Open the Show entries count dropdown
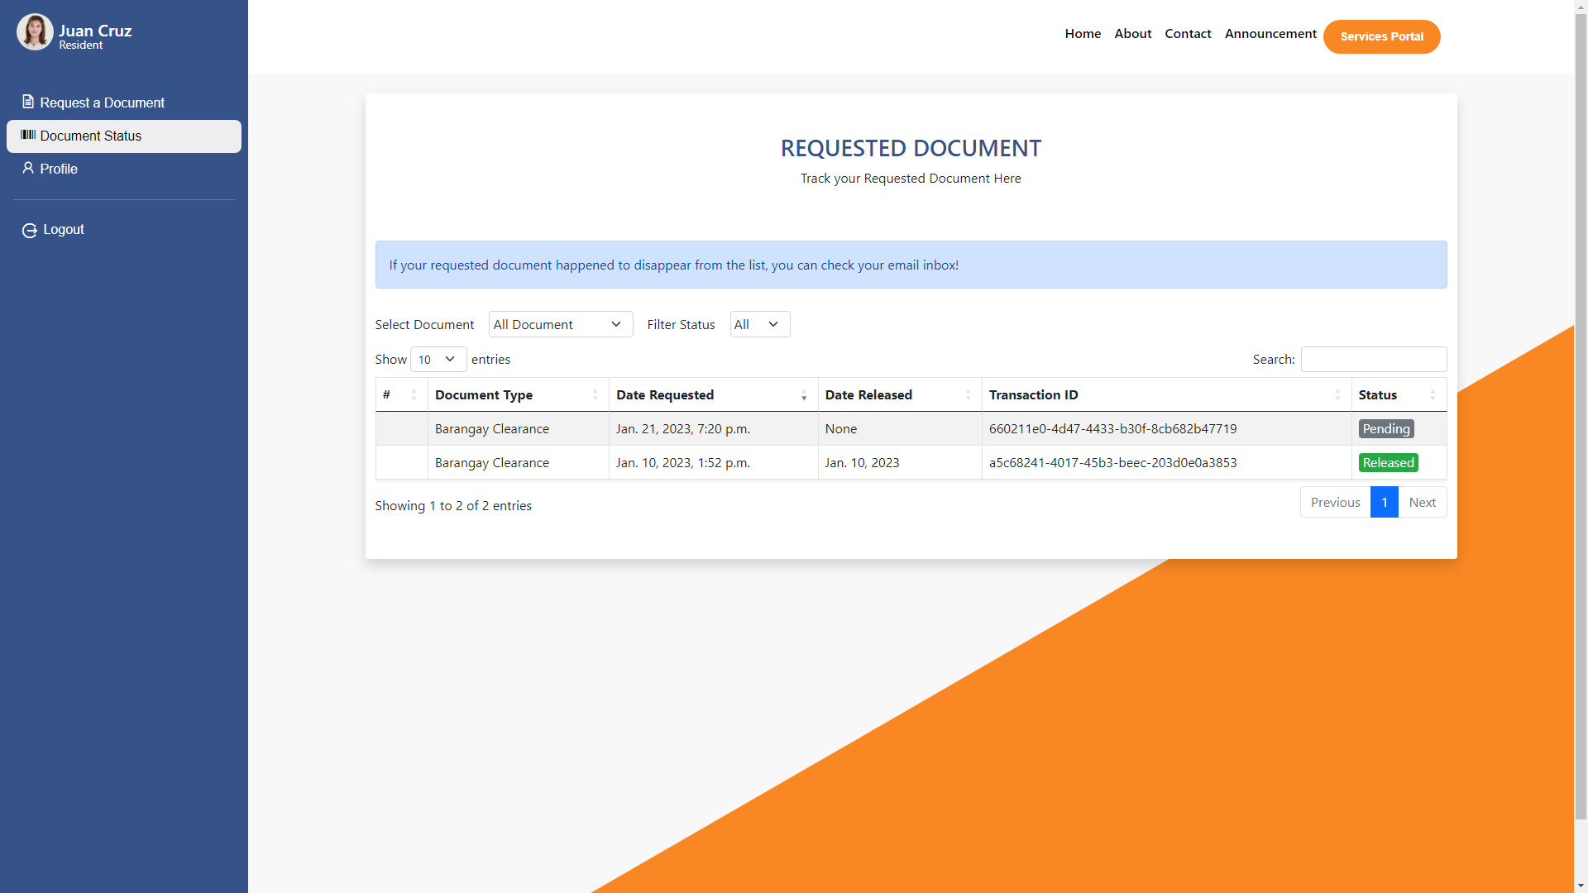Image resolution: width=1588 pixels, height=893 pixels. [438, 359]
